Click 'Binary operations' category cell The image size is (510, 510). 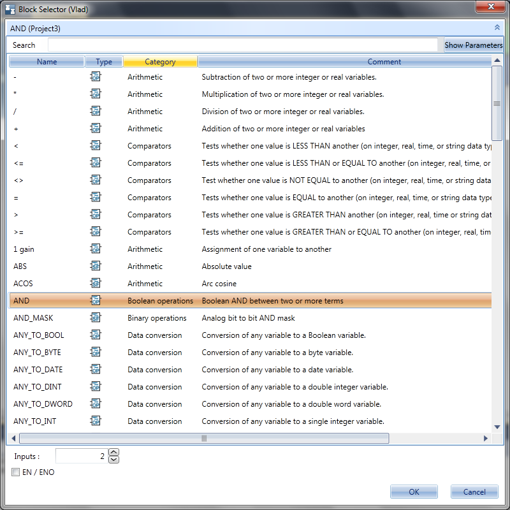157,317
